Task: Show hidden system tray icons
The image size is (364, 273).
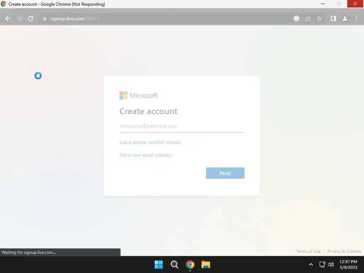Action: click(x=311, y=264)
